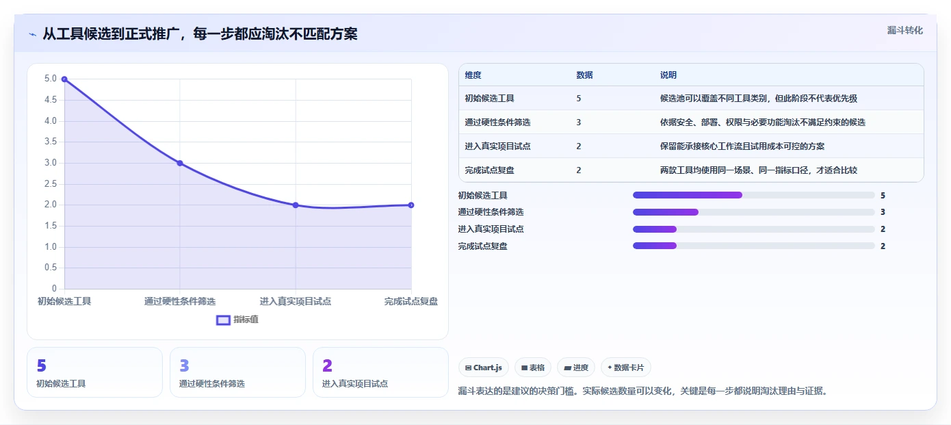Screen dimensions: 951x425
Task: Click the 数据 table column header
Action: point(584,75)
